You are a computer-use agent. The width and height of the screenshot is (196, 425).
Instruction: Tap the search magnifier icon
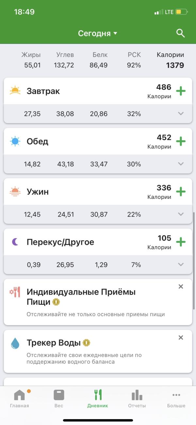pyautogui.click(x=180, y=33)
